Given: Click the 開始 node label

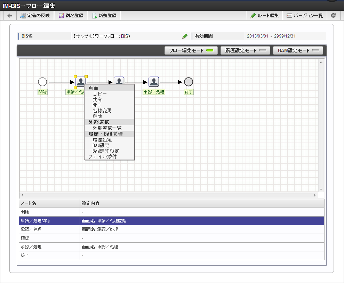Looking at the screenshot, I should (x=42, y=92).
